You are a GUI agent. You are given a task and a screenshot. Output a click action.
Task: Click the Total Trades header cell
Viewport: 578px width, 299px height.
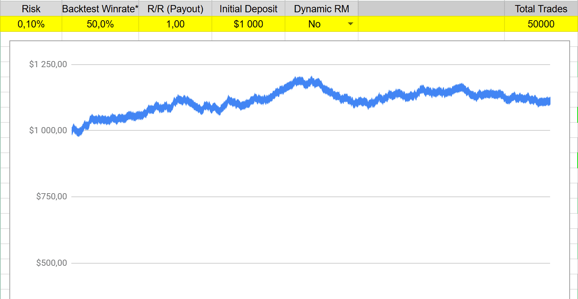(541, 9)
